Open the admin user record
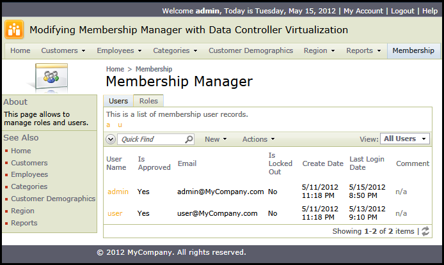444x265 pixels. (118, 192)
